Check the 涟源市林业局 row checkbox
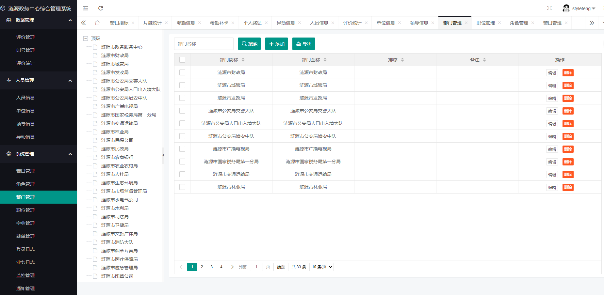This screenshot has height=295, width=604. click(182, 187)
